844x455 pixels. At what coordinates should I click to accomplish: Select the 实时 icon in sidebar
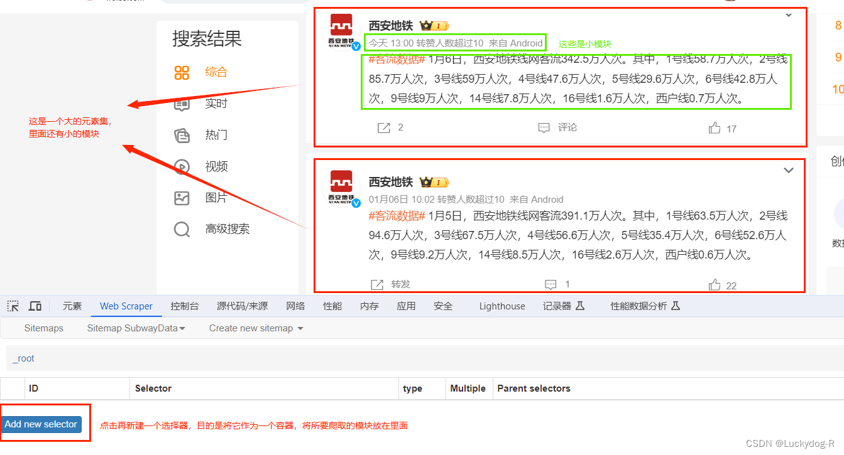coord(182,104)
